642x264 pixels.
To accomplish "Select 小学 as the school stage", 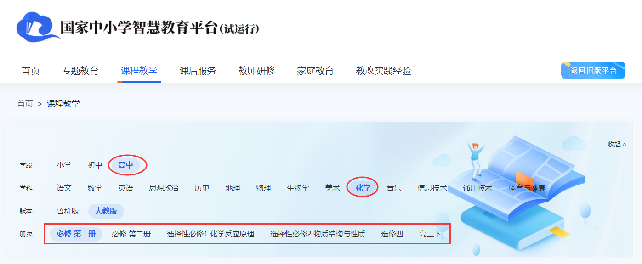I will (x=64, y=165).
